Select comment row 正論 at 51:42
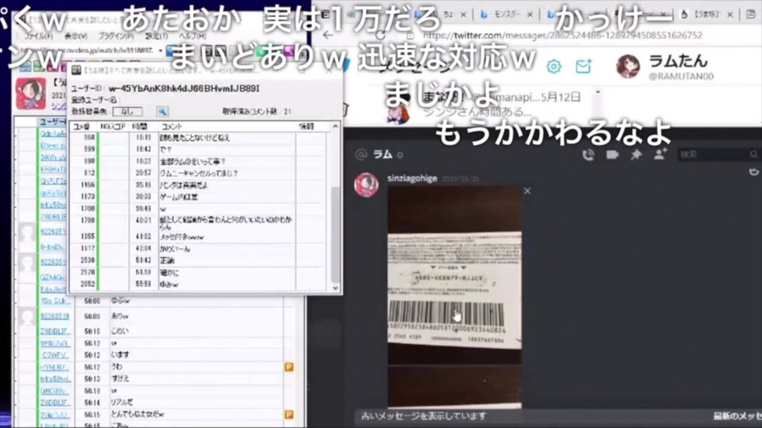762x428 pixels. (x=199, y=261)
